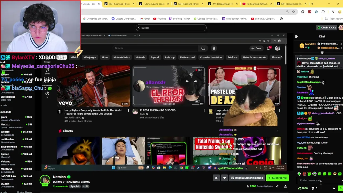343x193 pixels.
Task: Open a new browser tab with plus
Action: [x=312, y=4]
